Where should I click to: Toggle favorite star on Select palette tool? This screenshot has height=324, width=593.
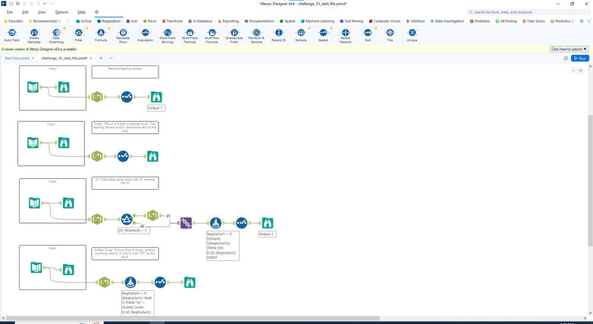(332, 28)
